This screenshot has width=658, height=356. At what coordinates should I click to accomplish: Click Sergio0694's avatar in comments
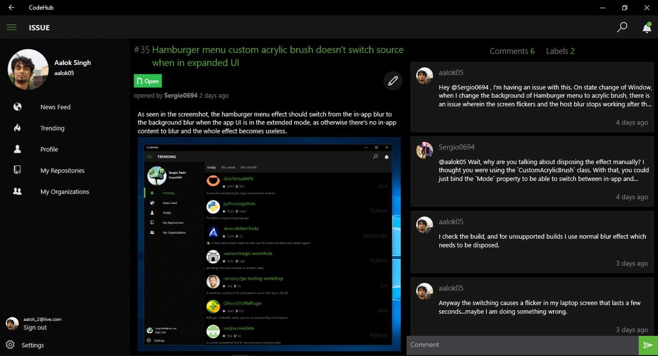pyautogui.click(x=425, y=150)
